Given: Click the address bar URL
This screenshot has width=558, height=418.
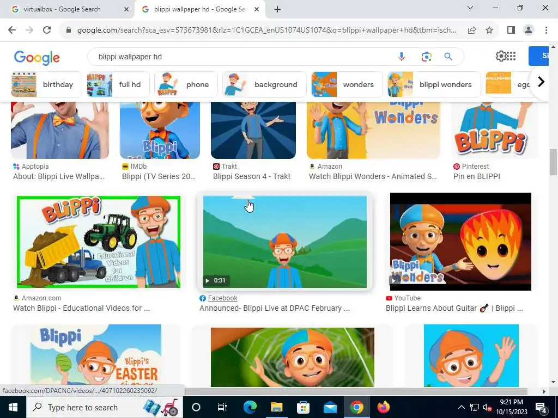Looking at the screenshot, I should pos(266,30).
